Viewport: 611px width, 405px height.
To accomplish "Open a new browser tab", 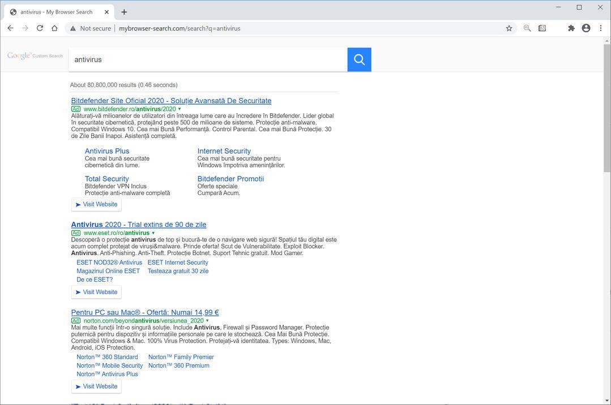I will click(x=124, y=12).
